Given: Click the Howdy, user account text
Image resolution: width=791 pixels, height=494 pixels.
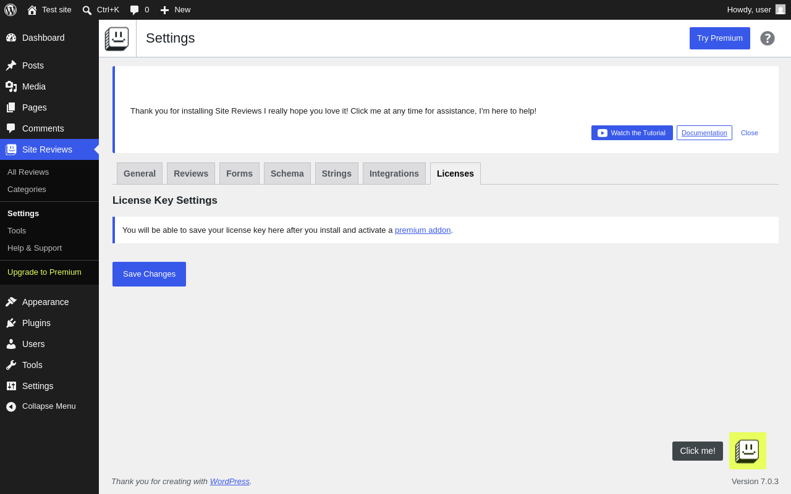Looking at the screenshot, I should pos(749,9).
